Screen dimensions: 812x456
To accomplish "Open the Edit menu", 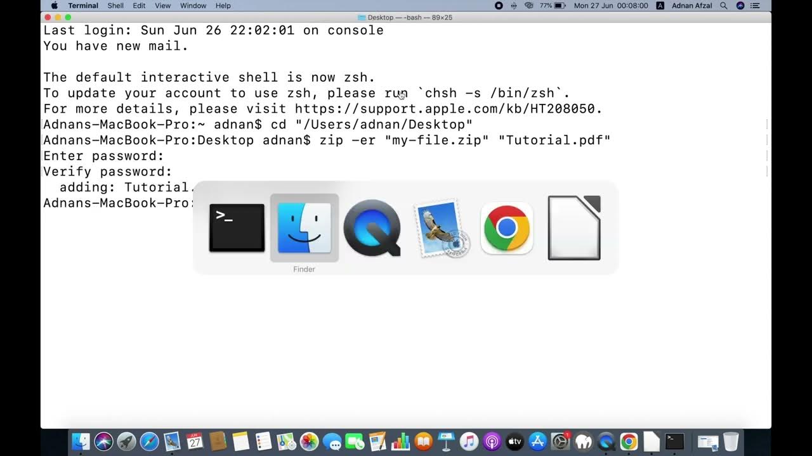I will 139,6.
